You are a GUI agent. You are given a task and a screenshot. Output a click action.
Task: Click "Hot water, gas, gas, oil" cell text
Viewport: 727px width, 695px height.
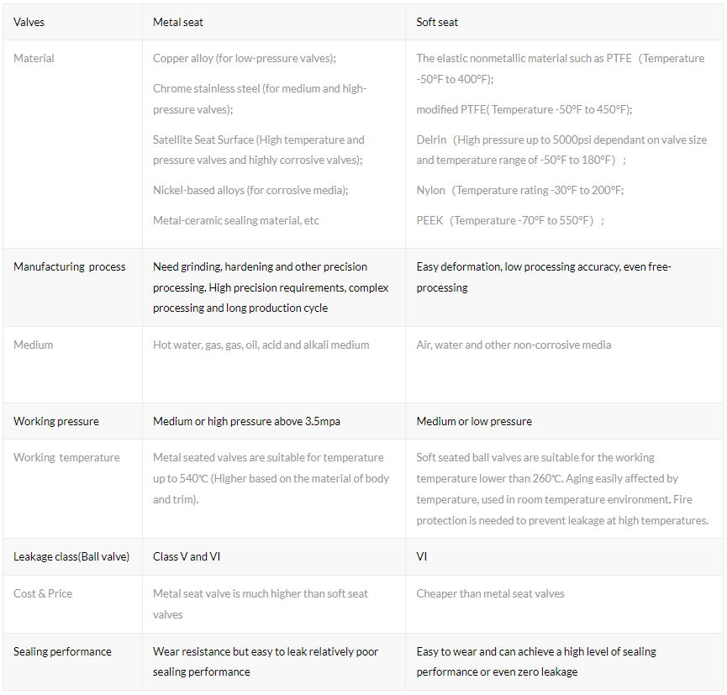click(x=261, y=345)
